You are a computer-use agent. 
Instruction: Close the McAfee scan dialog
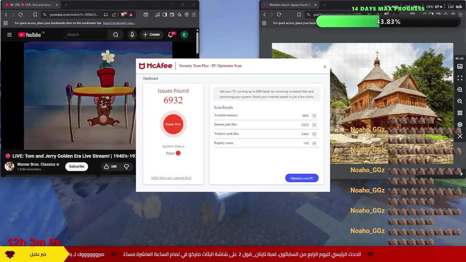click(325, 67)
